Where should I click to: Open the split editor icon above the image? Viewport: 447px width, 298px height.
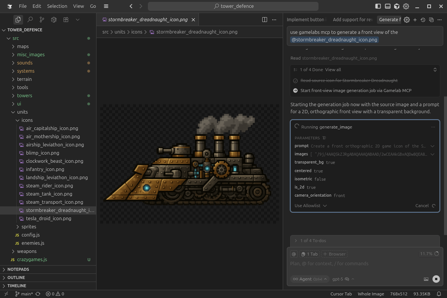(265, 19)
